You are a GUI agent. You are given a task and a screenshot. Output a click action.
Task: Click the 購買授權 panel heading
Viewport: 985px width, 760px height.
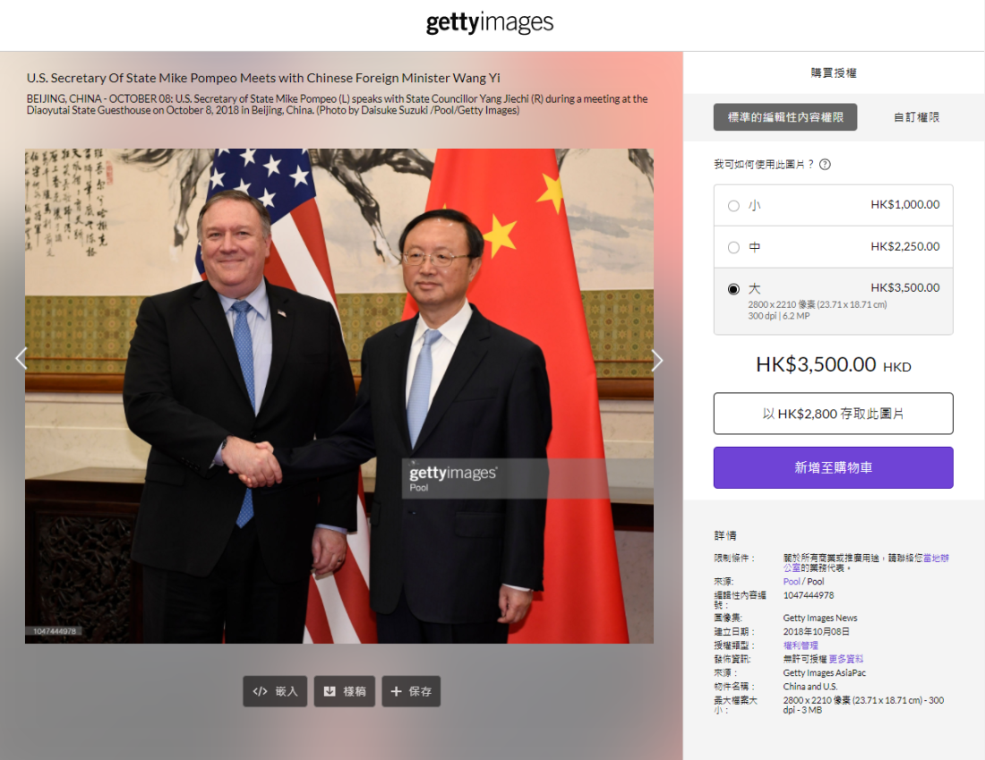pyautogui.click(x=833, y=73)
